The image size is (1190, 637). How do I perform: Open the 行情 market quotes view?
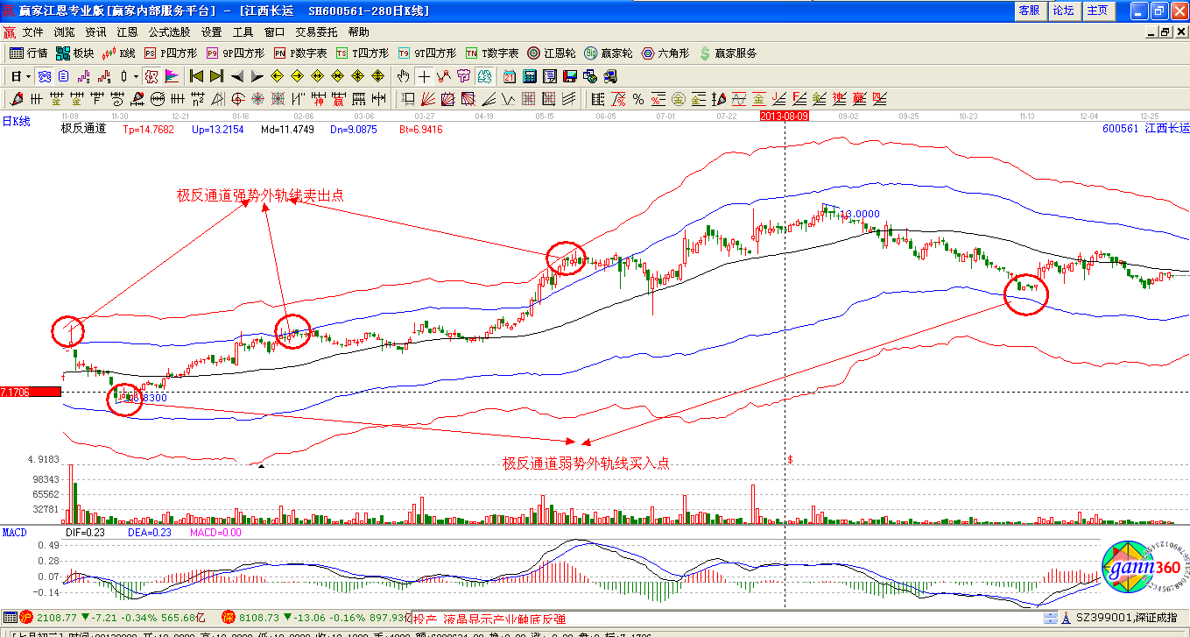pos(28,53)
